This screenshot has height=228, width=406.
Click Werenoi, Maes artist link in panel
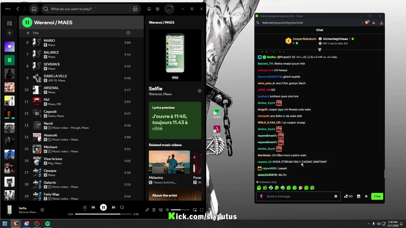point(160,94)
